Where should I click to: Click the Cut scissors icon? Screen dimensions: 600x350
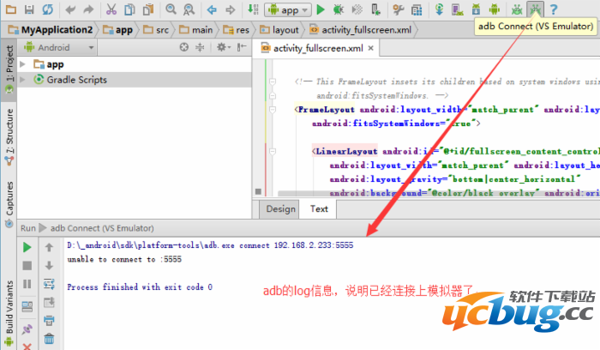coord(111,9)
